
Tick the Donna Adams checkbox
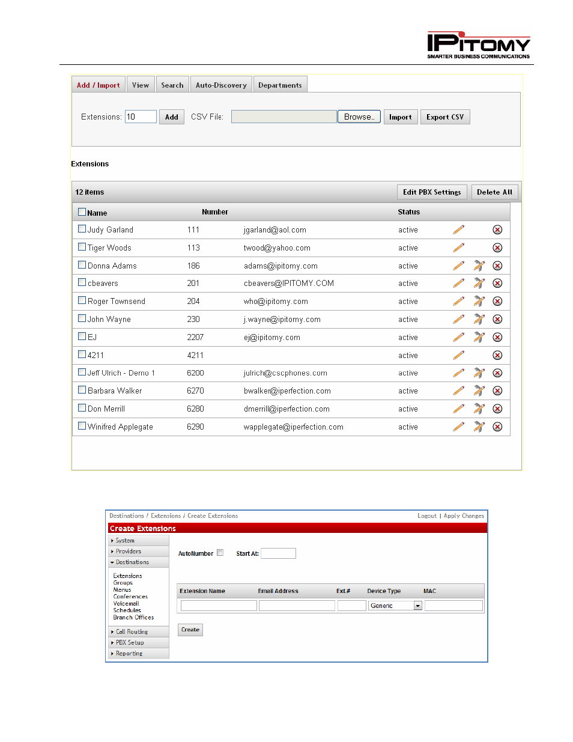pos(82,264)
